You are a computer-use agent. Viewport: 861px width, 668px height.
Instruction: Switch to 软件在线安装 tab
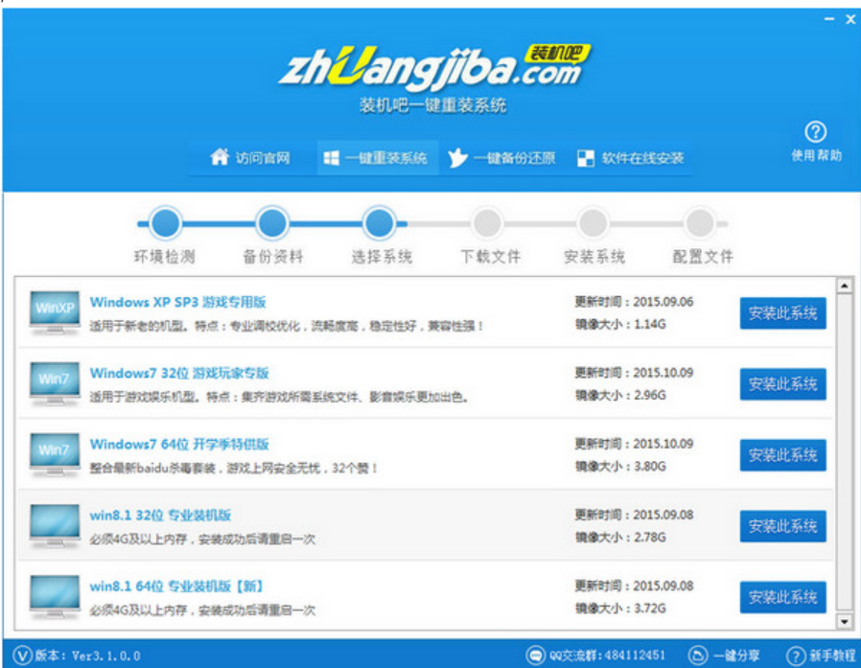pos(630,158)
